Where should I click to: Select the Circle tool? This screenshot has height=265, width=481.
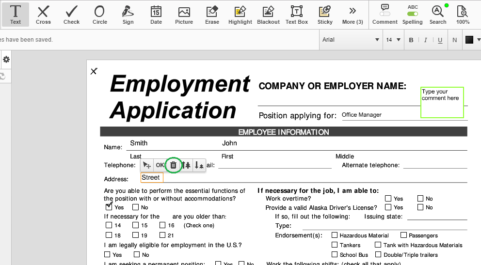[100, 15]
